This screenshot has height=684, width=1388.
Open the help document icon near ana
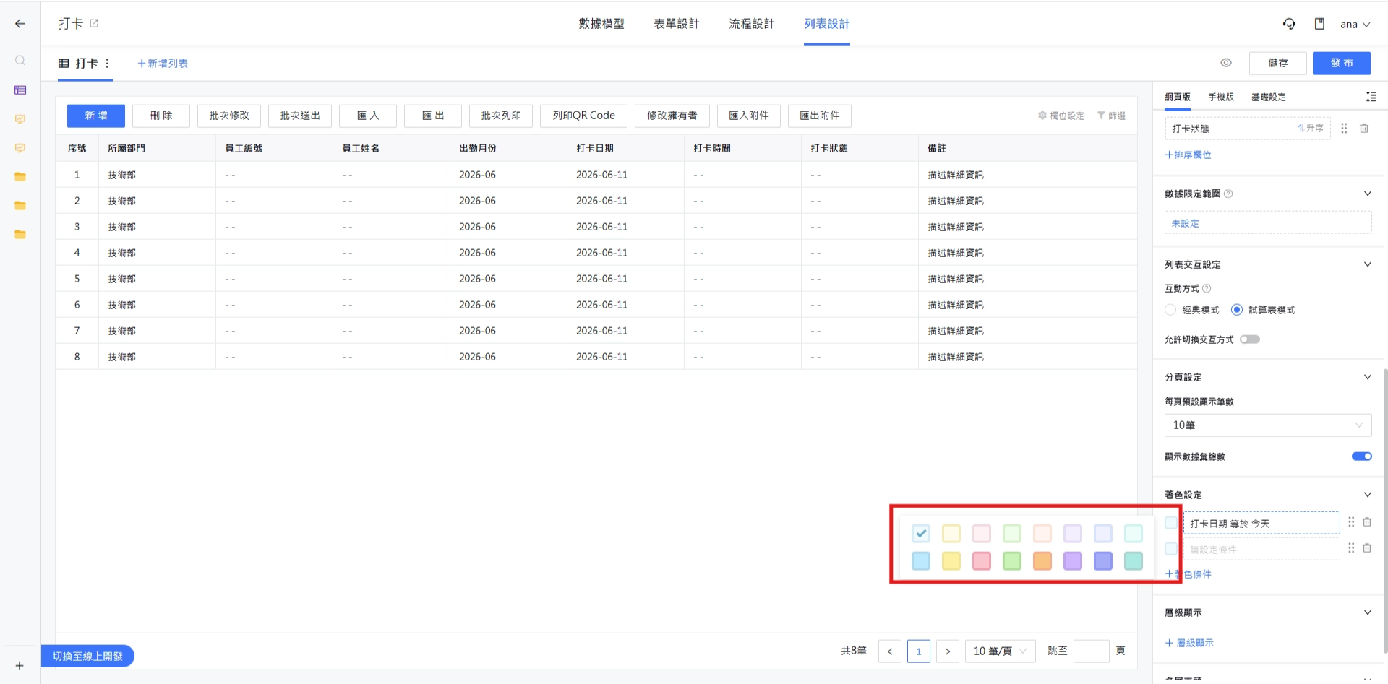1319,24
